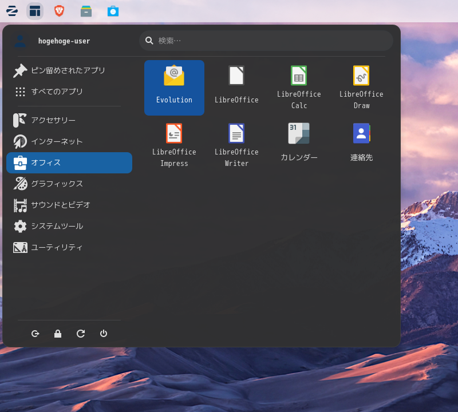Image resolution: width=458 pixels, height=412 pixels.
Task: Select the インターネット category
Action: [69, 141]
